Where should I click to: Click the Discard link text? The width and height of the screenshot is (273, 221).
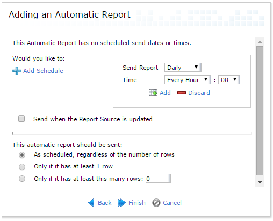click(199, 93)
